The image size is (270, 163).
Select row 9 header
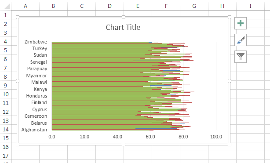[6, 85]
